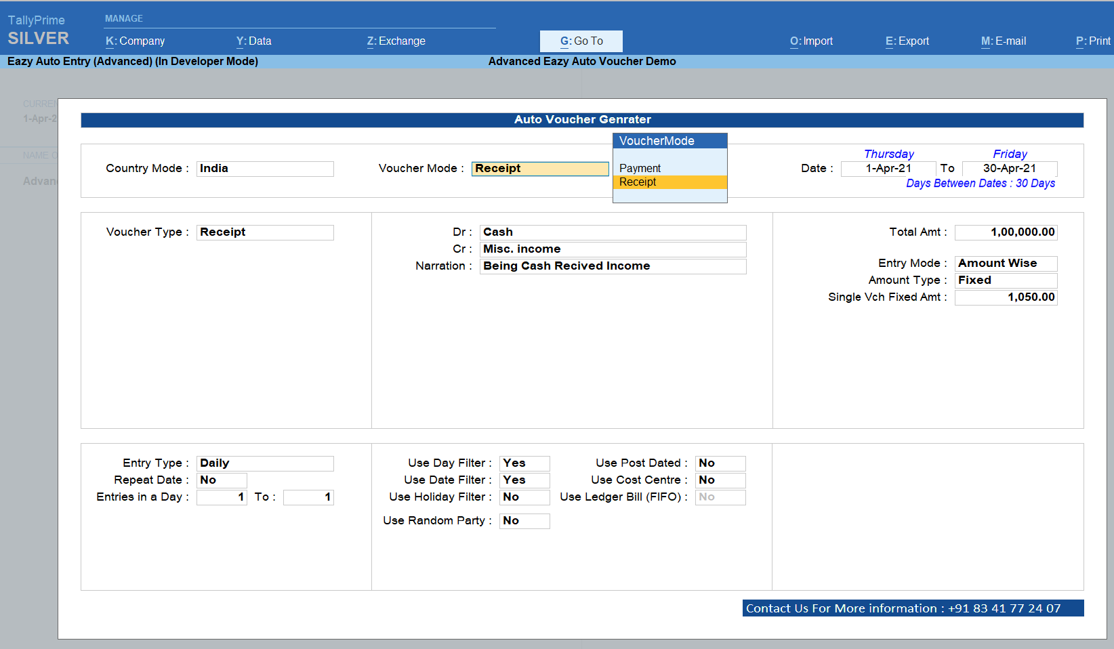Toggle the Use Random Party option
This screenshot has width=1114, height=649.
pyautogui.click(x=524, y=521)
